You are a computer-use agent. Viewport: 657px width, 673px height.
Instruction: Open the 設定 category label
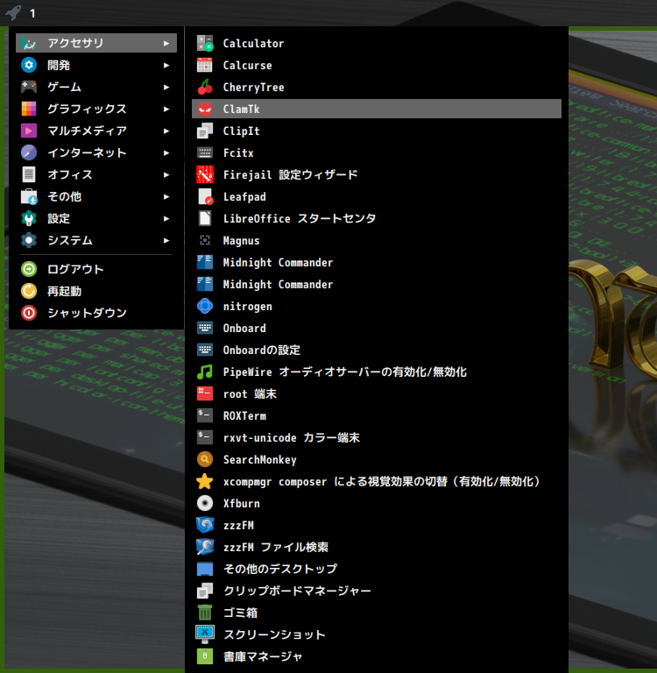(59, 218)
